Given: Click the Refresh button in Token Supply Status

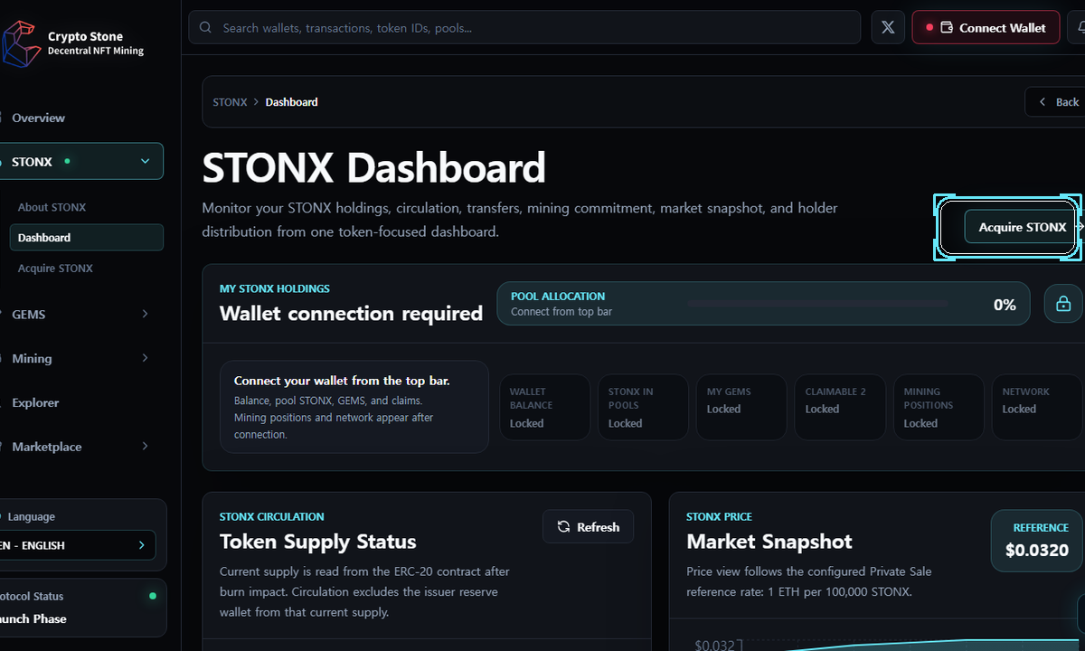Looking at the screenshot, I should [588, 526].
